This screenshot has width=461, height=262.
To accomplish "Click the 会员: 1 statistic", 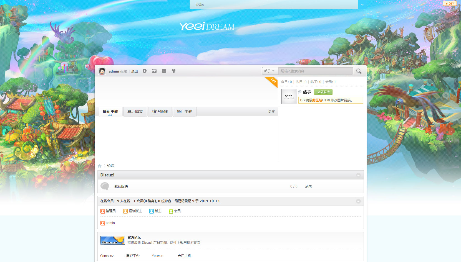I will [x=331, y=82].
